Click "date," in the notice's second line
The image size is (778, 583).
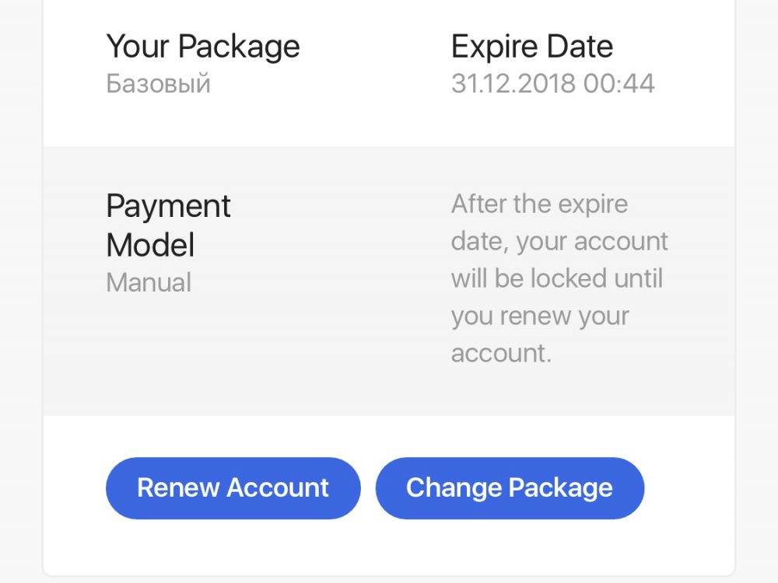coord(480,242)
